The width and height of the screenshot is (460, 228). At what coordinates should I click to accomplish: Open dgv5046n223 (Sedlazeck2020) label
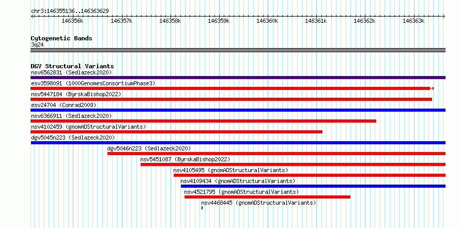(149, 148)
